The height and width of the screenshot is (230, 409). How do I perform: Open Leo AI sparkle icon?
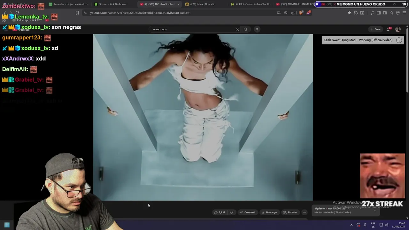[x=391, y=13]
